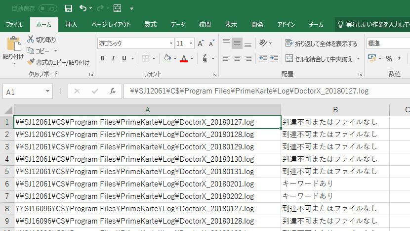Viewport: 410px width, 231px height.
Task: Open the チーム tab
Action: [316, 25]
